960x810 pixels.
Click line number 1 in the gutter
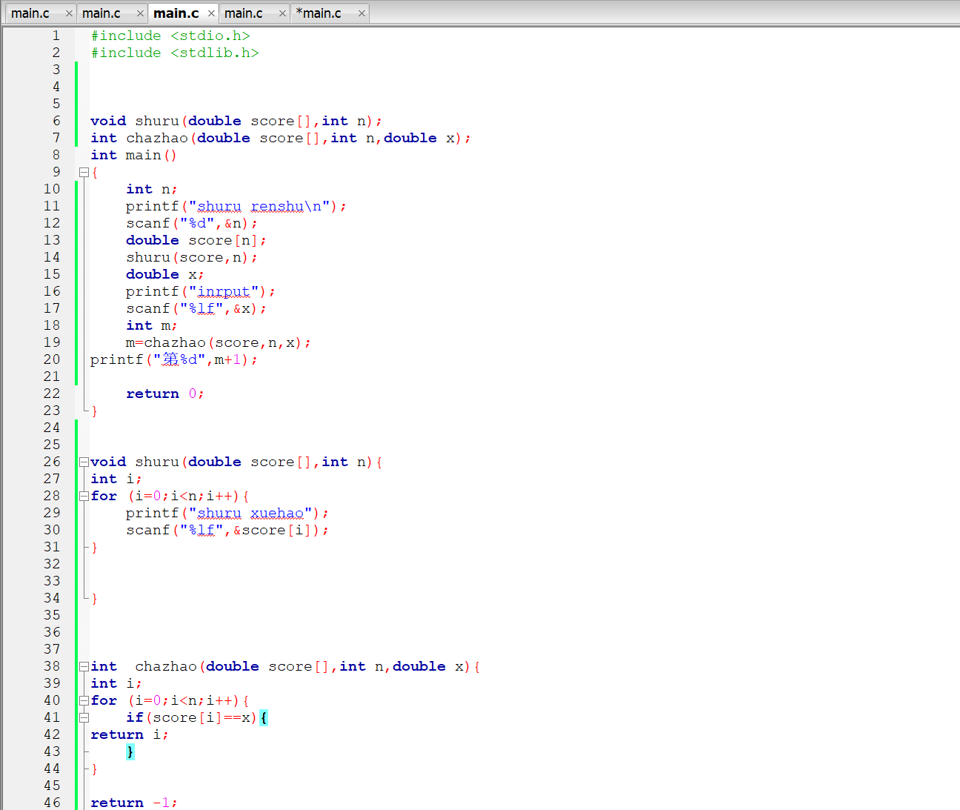(x=56, y=36)
